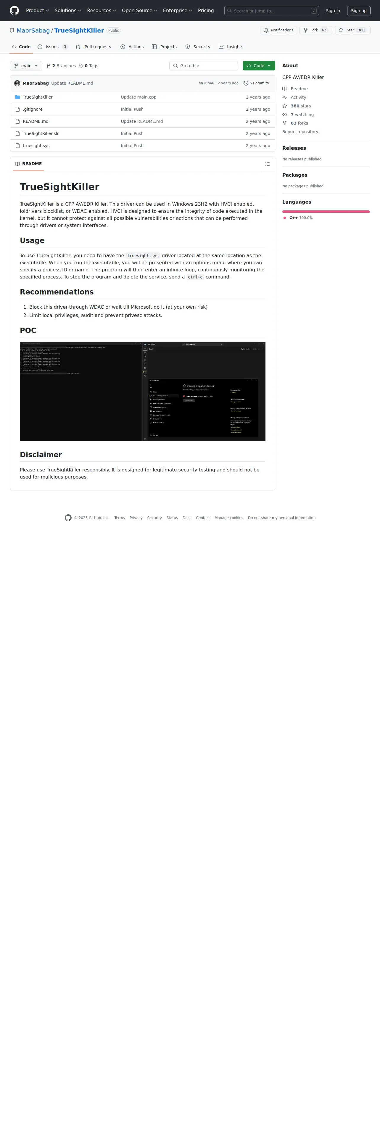Open MaorSabag owner profile link
Screen dimensions: 380x1140
coord(33,30)
